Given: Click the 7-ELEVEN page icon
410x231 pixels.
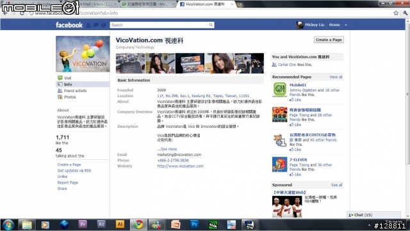Looking at the screenshot, I should pyautogui.click(x=280, y=164).
